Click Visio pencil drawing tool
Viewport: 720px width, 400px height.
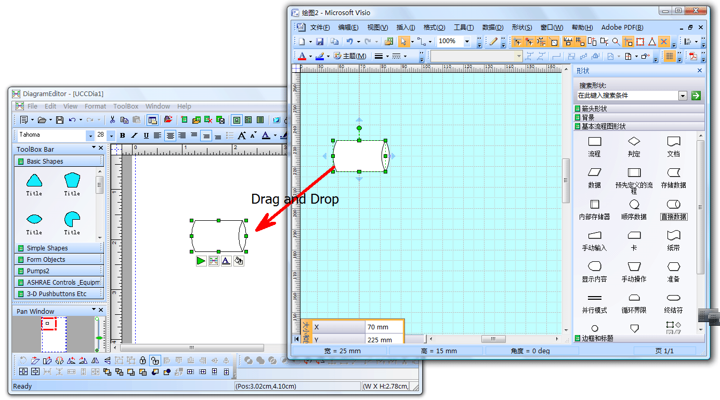(493, 42)
